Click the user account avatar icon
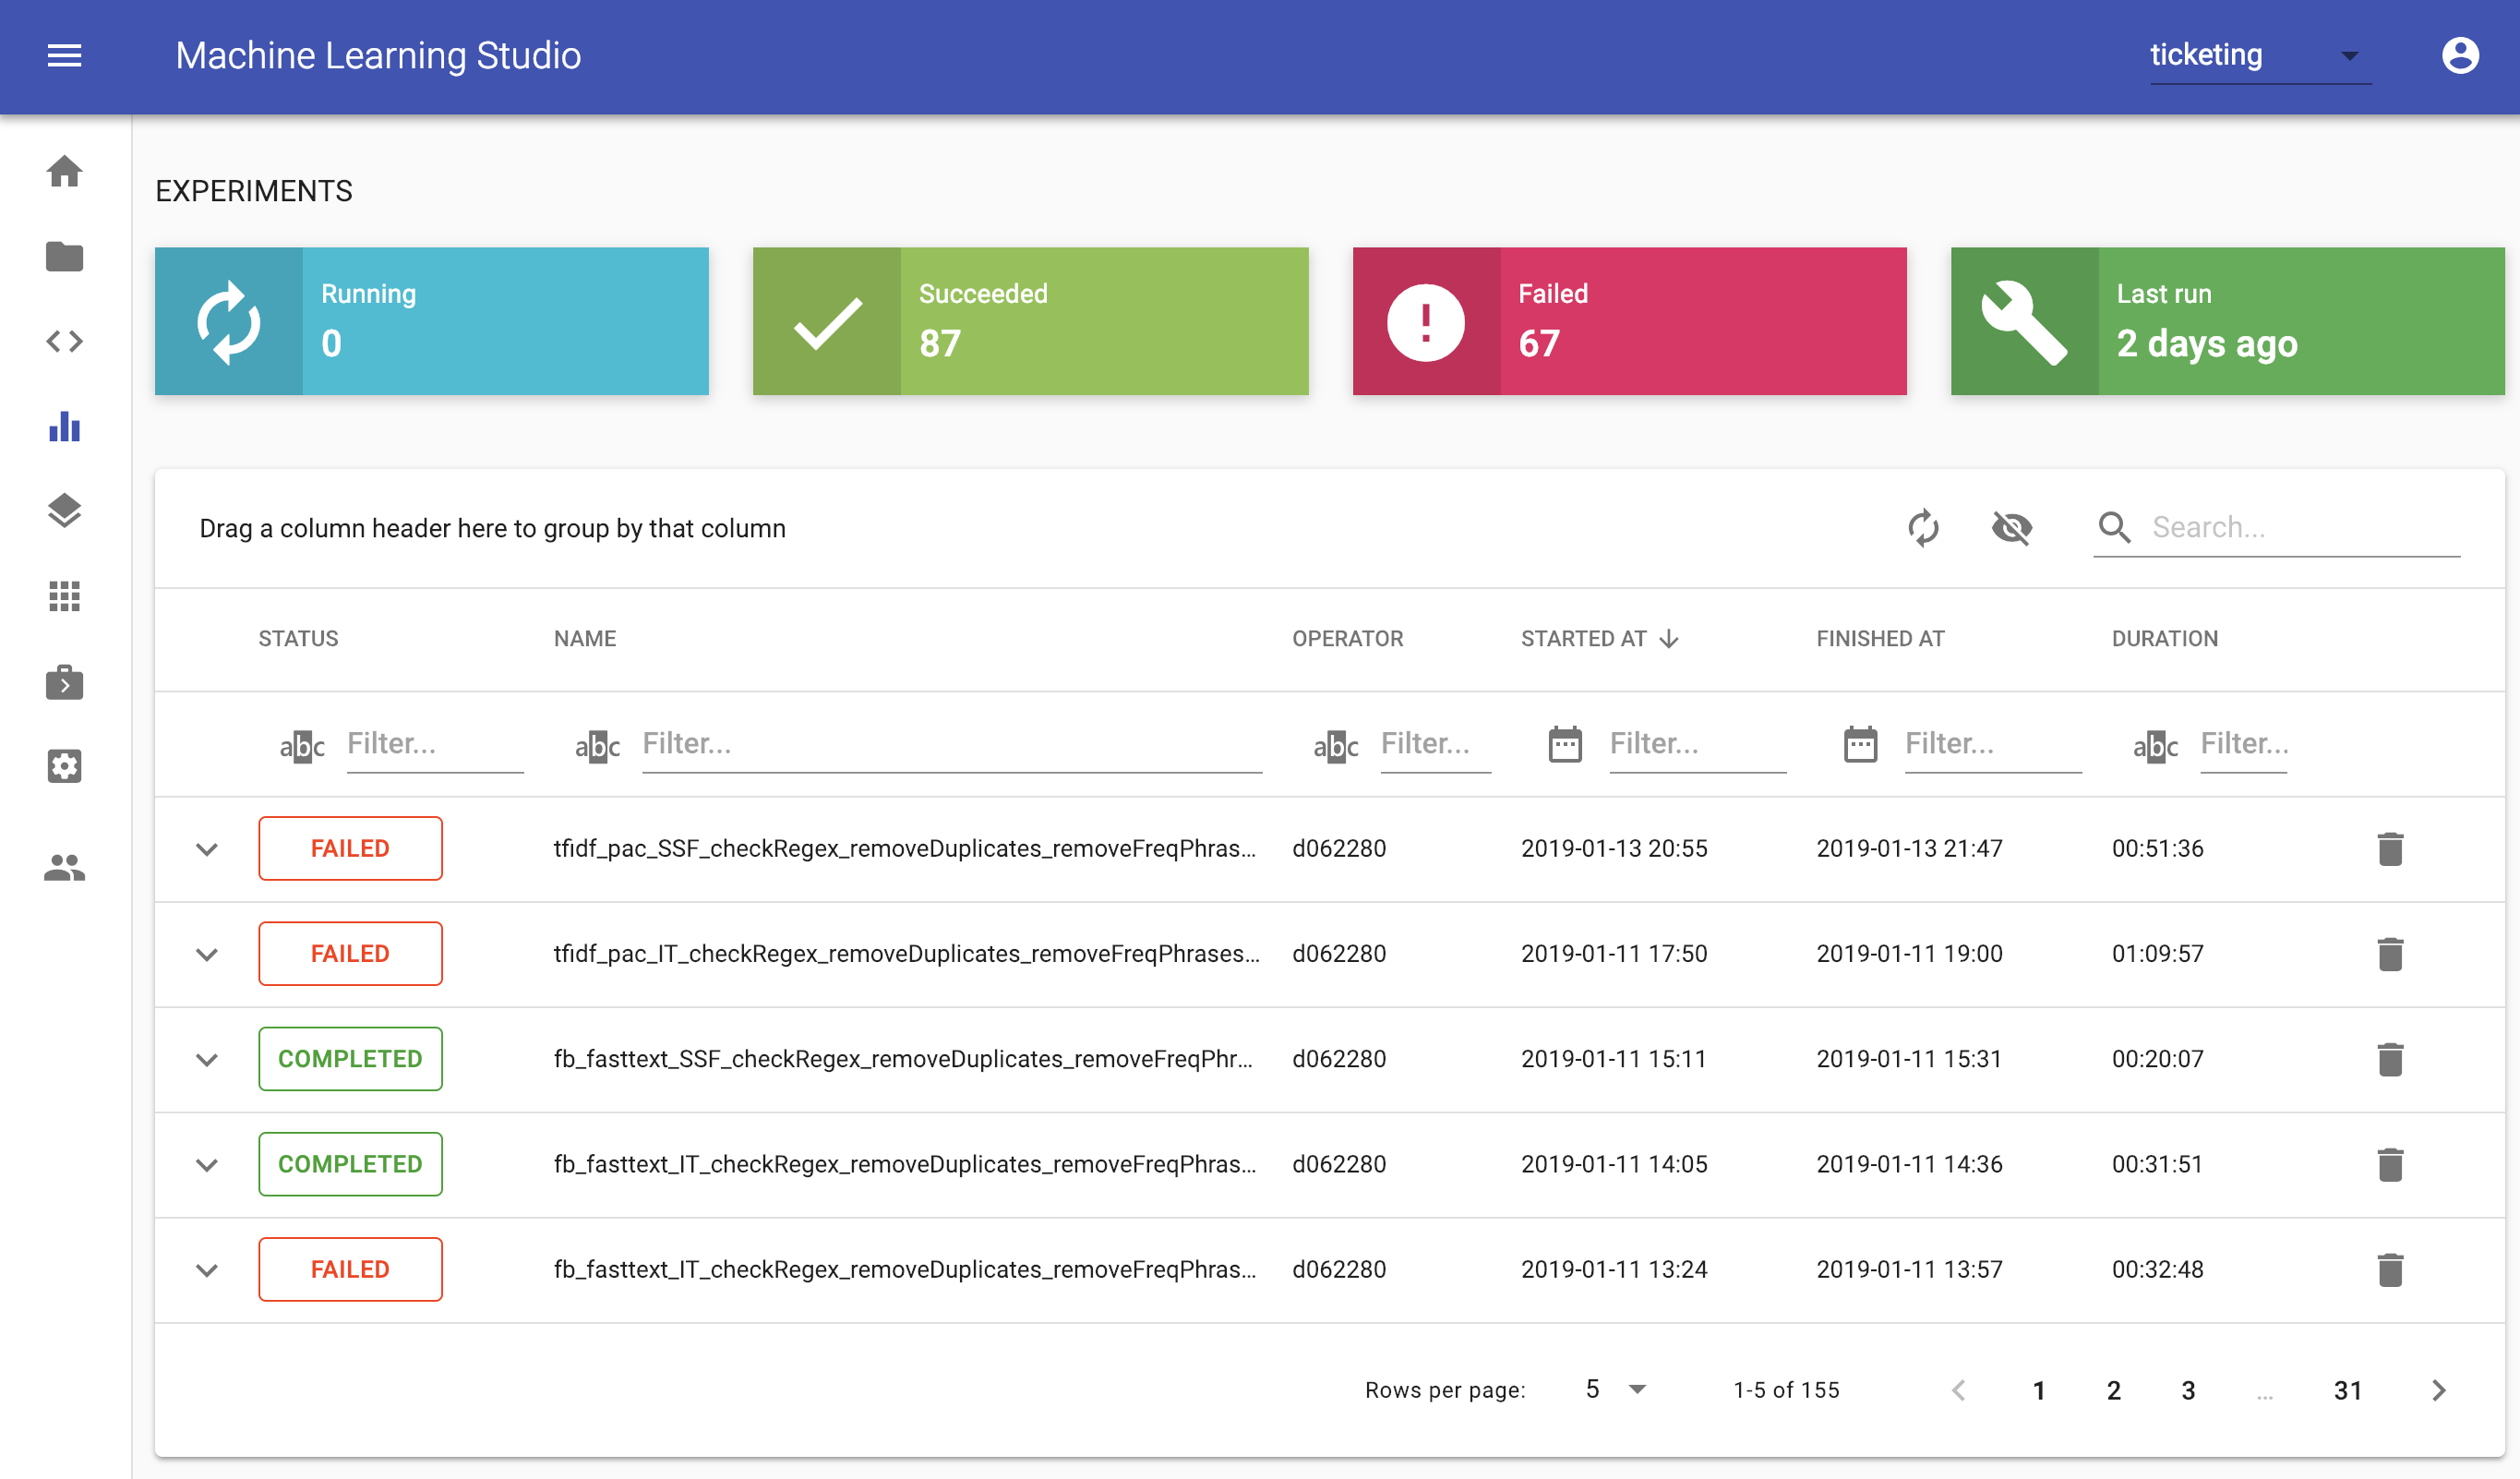The height and width of the screenshot is (1479, 2520). [x=2460, y=55]
